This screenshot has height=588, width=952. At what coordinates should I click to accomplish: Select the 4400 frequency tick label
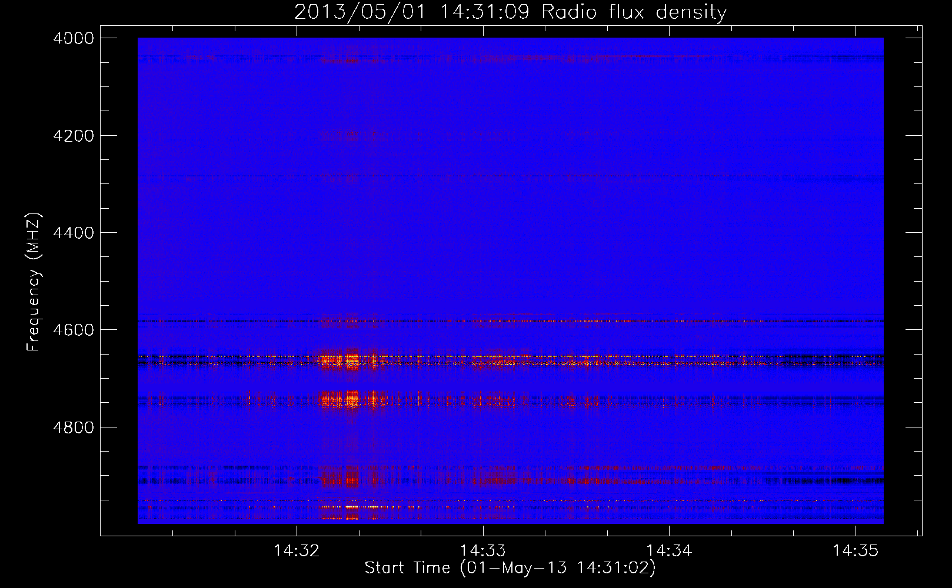click(74, 233)
